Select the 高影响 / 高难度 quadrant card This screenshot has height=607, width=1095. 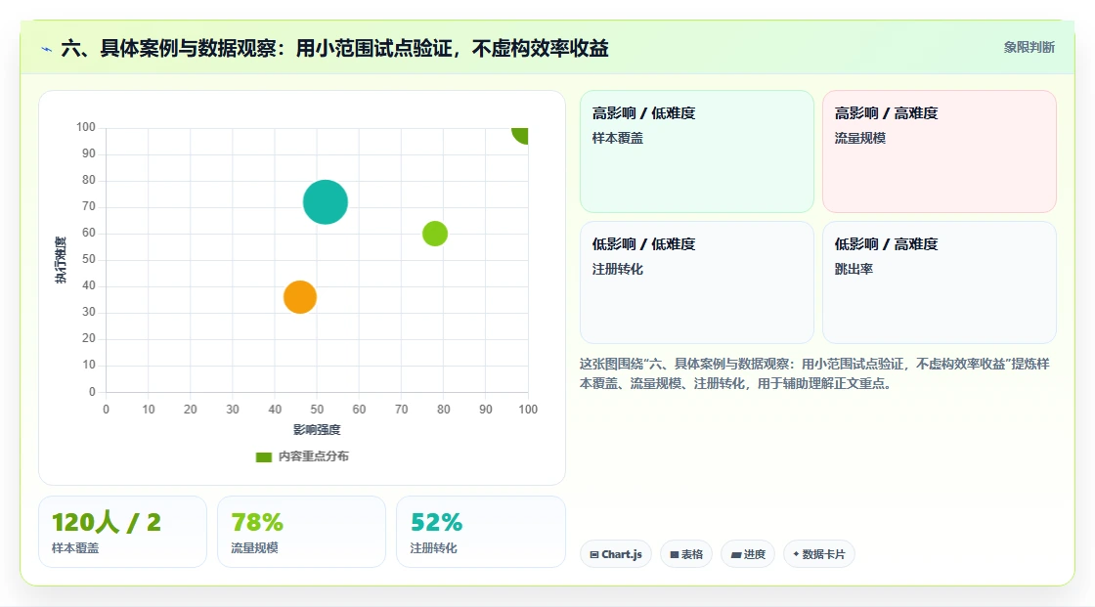pos(940,151)
